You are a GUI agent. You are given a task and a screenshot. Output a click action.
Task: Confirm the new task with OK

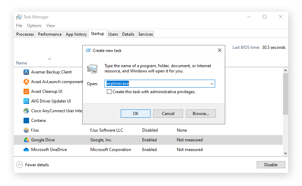[x=136, y=114]
